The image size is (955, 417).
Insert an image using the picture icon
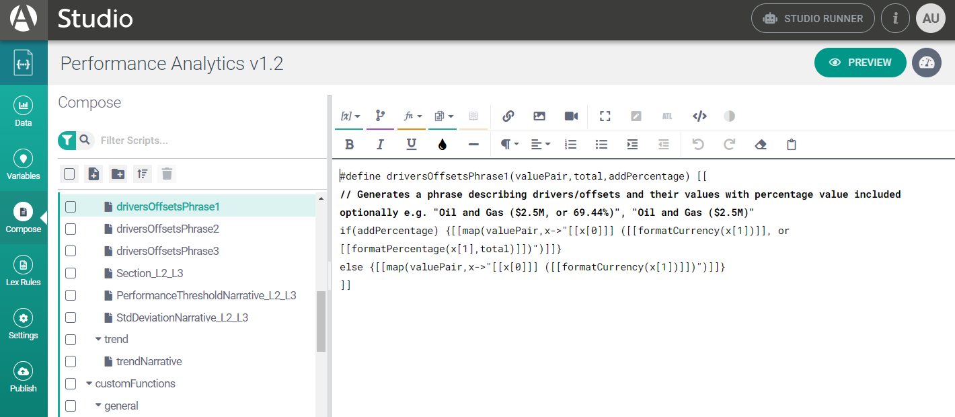coord(539,116)
